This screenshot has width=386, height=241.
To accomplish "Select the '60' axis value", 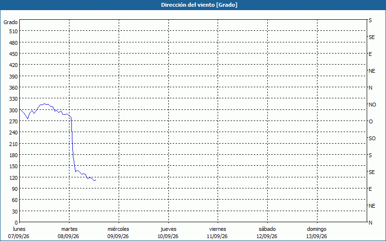I will [15, 200].
